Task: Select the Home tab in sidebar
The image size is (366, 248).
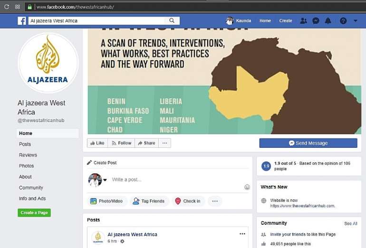Action: coord(48,133)
